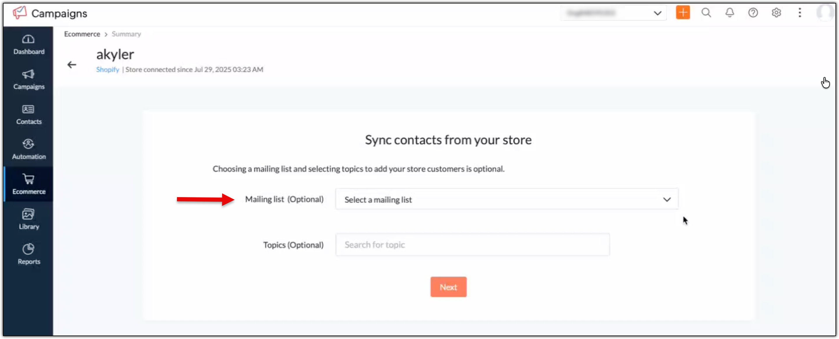Image resolution: width=839 pixels, height=339 pixels.
Task: Click the back arrow beside akyler
Action: tap(72, 65)
